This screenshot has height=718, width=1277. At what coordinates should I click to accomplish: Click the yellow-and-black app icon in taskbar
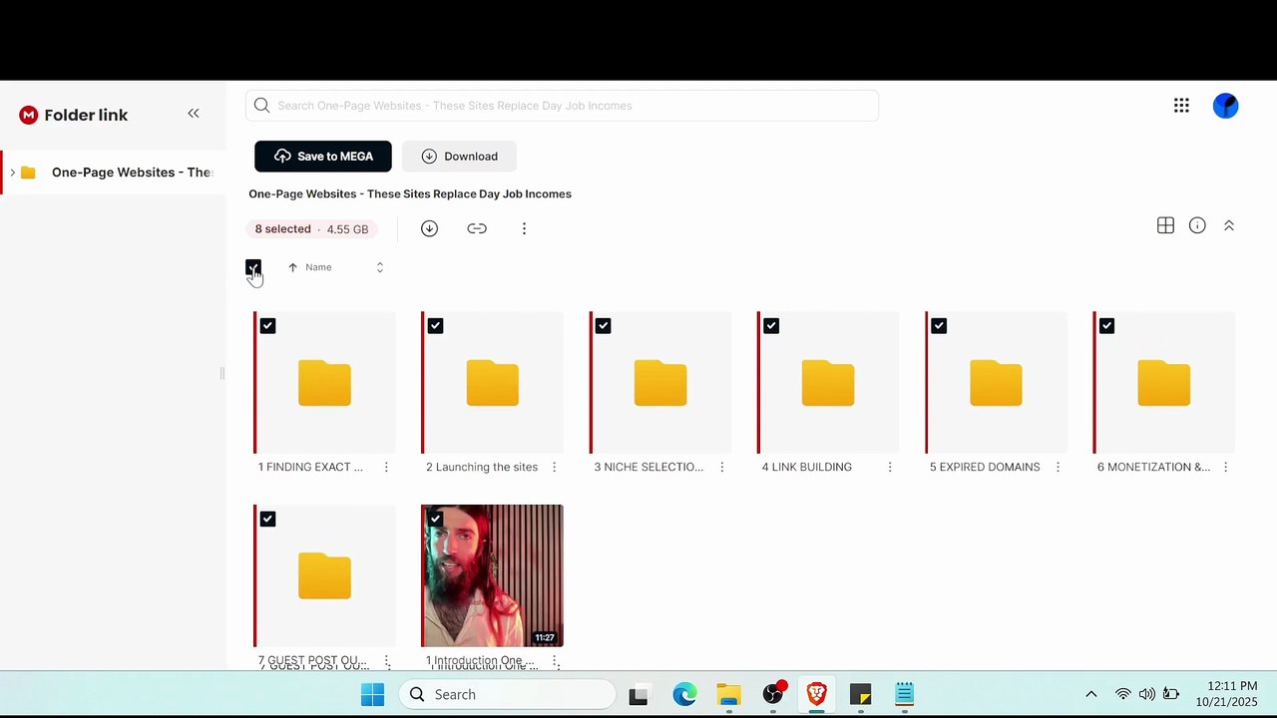click(x=860, y=694)
